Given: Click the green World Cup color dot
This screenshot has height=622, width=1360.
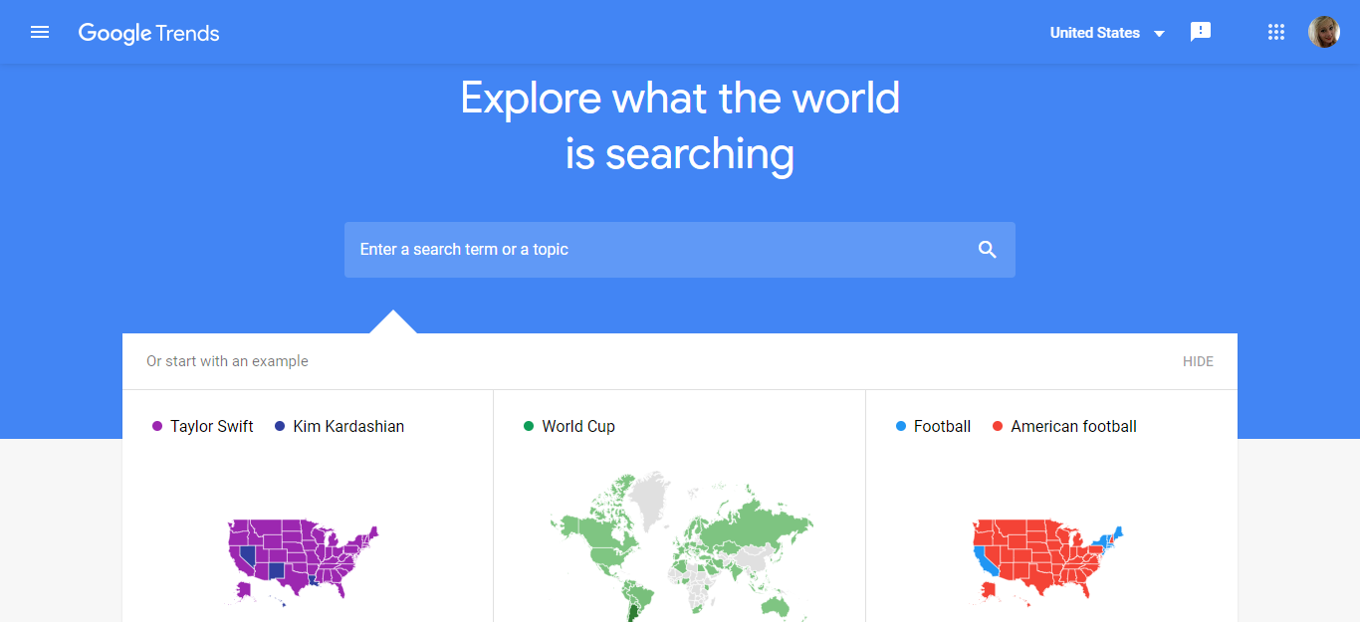Looking at the screenshot, I should (x=529, y=427).
